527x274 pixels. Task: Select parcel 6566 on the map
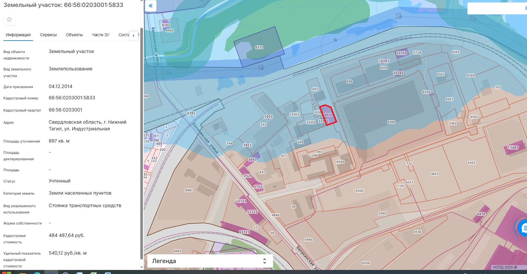(x=359, y=191)
